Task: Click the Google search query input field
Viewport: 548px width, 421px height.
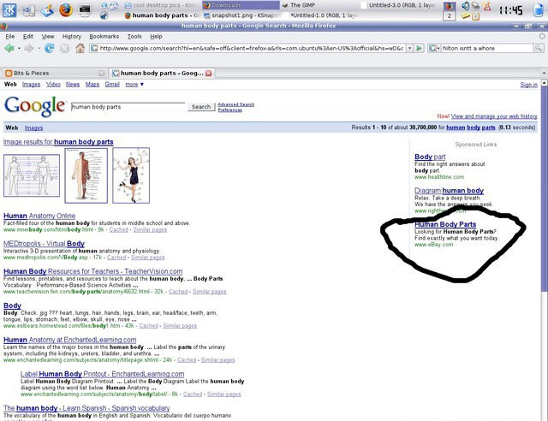Action: pyautogui.click(x=128, y=107)
